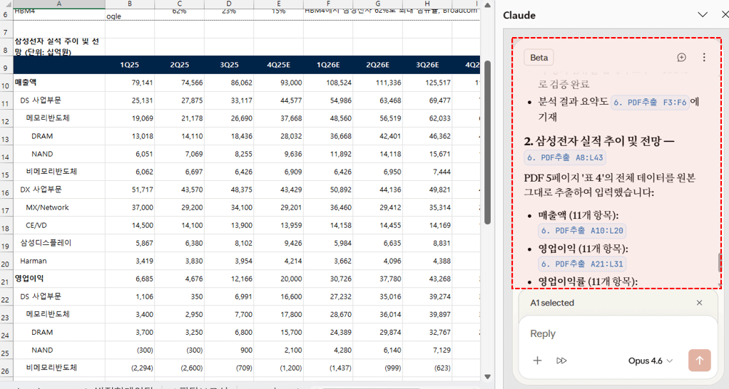Screen dimensions: 729x389
Task: Select column B header
Action: pos(130,4)
